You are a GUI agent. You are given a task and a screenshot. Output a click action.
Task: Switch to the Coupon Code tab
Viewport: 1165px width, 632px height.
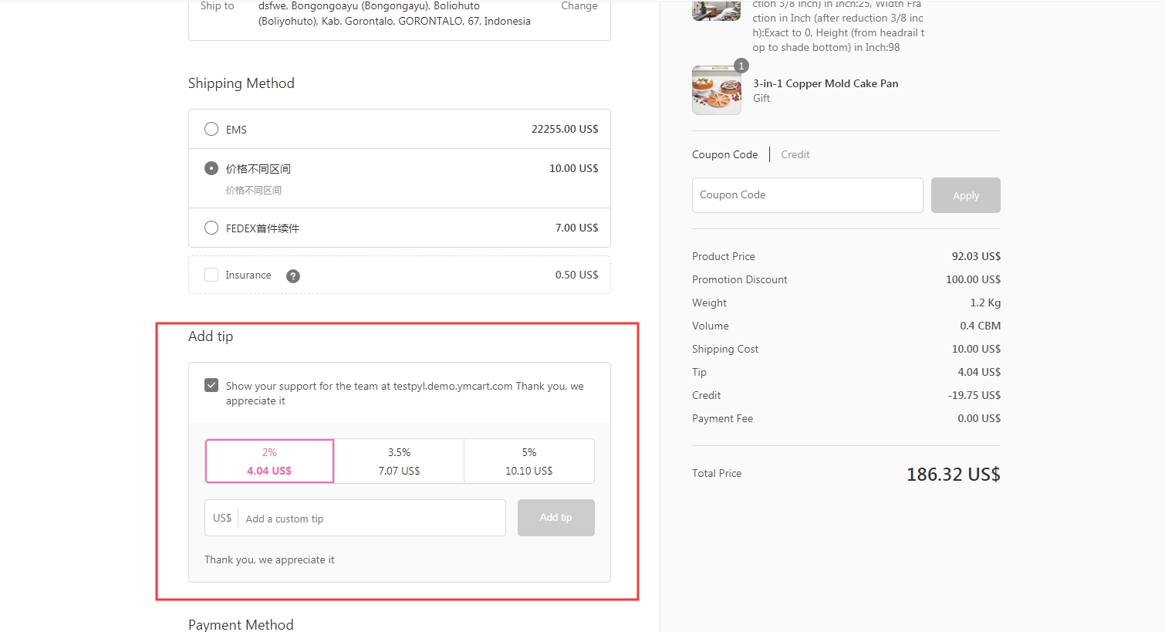click(724, 154)
